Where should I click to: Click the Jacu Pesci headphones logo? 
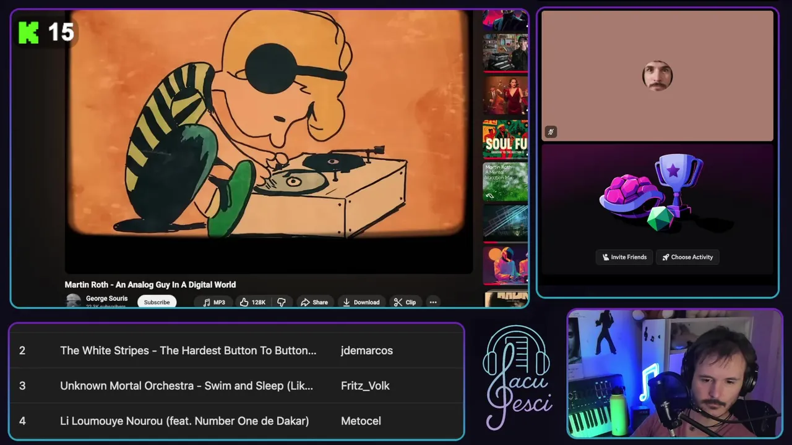517,378
